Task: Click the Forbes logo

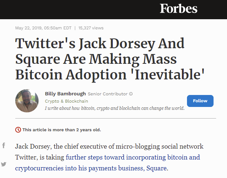Action: pos(179,8)
